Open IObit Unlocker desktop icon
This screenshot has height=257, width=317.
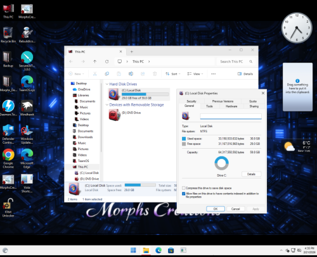point(8,208)
